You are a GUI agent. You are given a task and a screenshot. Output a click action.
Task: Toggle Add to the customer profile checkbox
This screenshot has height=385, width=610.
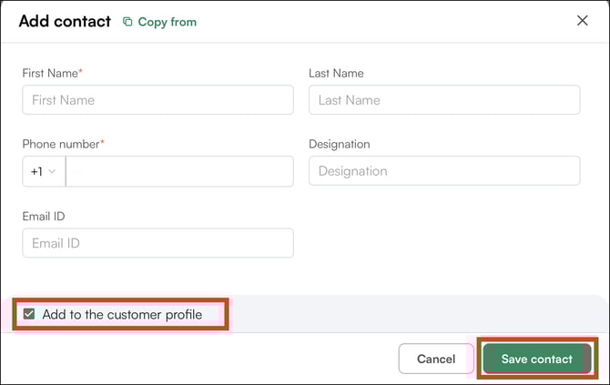point(30,314)
